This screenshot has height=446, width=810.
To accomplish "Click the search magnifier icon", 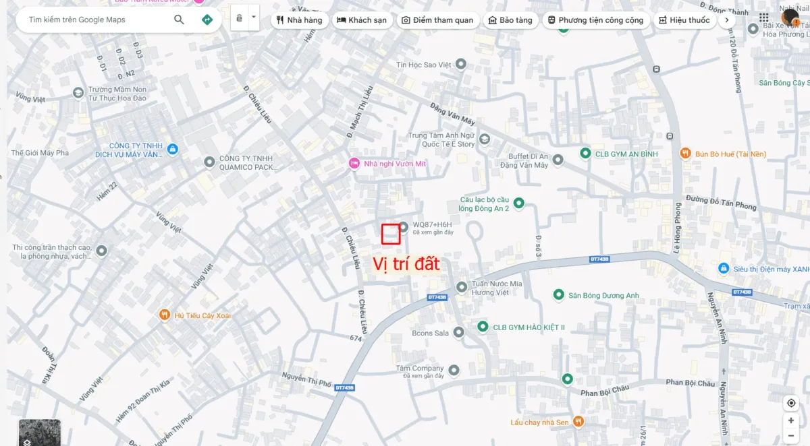I will (x=179, y=20).
